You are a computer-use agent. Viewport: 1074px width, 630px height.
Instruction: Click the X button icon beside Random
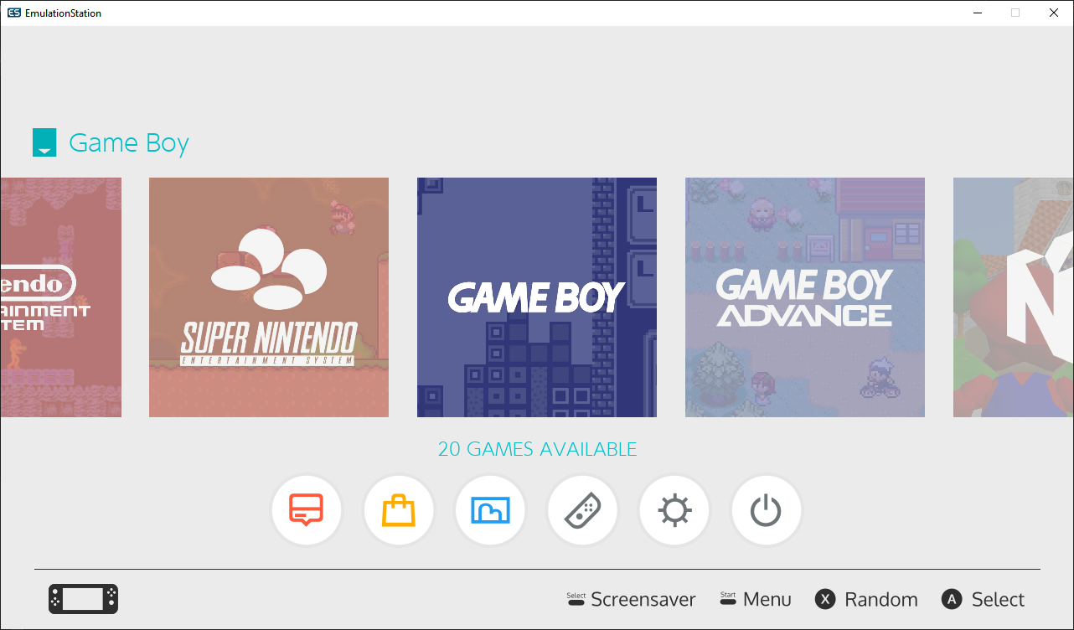[x=826, y=599]
